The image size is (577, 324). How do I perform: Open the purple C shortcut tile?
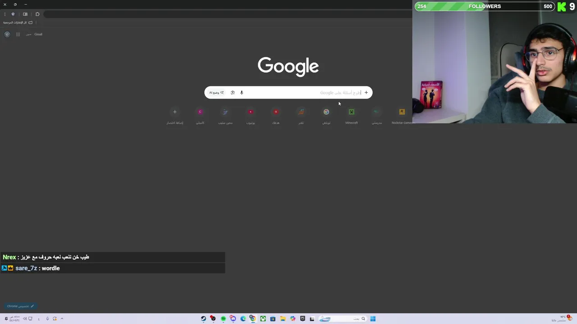pos(200,116)
